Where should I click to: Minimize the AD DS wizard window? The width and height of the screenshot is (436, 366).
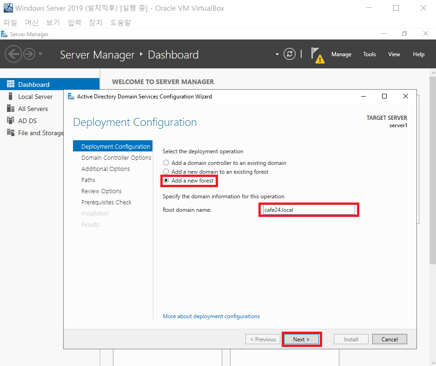pyautogui.click(x=363, y=96)
